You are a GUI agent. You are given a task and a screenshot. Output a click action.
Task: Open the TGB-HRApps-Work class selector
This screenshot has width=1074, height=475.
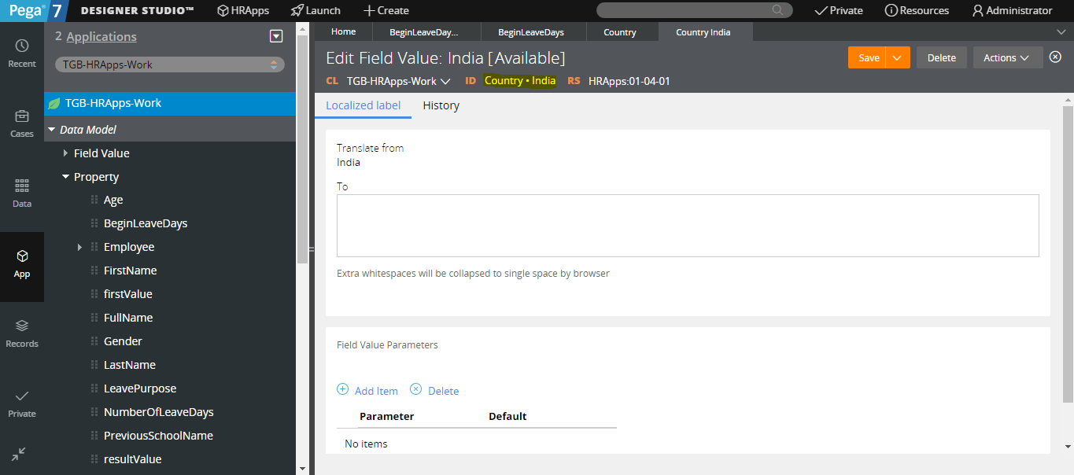(x=170, y=64)
